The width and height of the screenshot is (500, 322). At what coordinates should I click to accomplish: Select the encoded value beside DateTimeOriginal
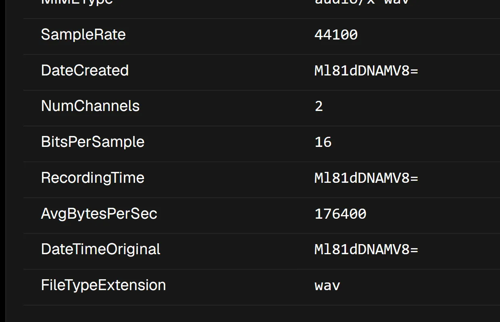[x=366, y=249]
